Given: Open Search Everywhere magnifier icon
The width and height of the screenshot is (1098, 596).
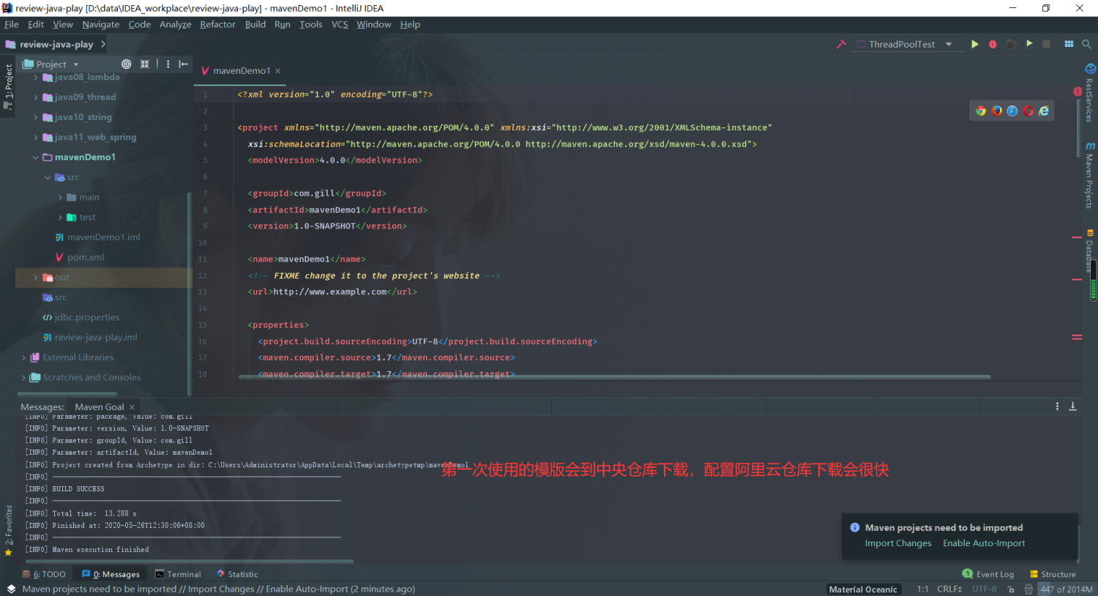Looking at the screenshot, I should (1086, 44).
